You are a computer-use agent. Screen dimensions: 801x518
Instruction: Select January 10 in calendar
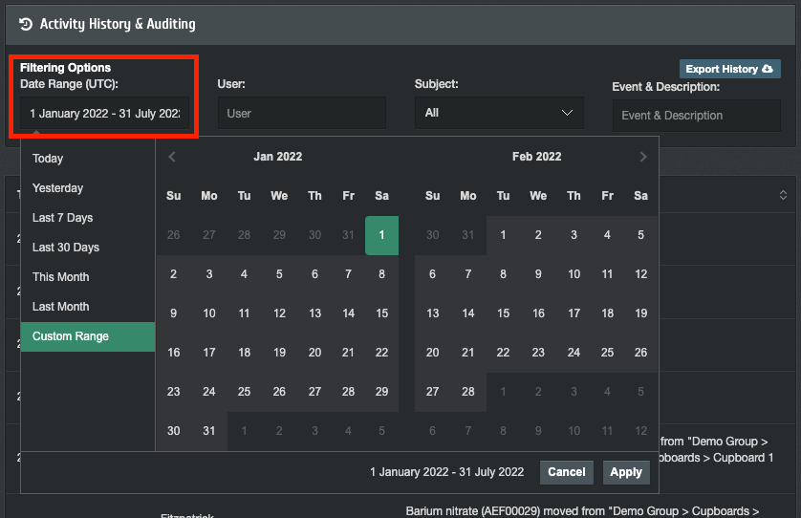click(x=209, y=313)
